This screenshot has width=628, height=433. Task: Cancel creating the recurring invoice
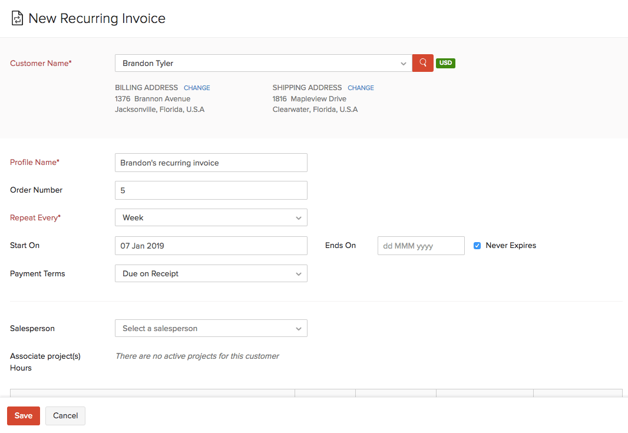click(65, 415)
